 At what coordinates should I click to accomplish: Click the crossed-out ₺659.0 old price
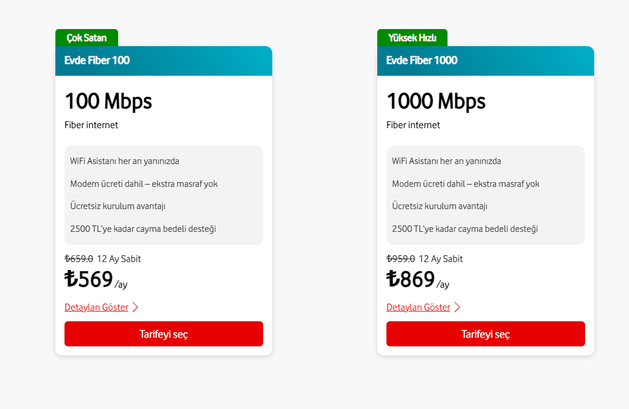click(79, 259)
